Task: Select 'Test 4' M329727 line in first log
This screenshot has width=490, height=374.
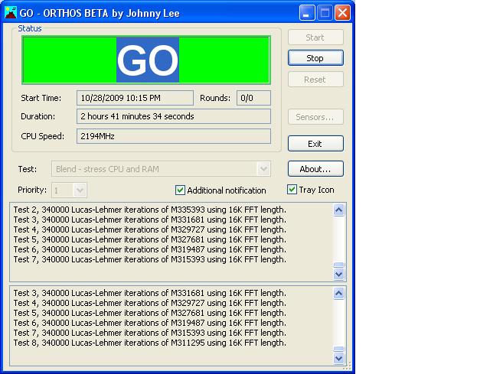Action: [150, 229]
